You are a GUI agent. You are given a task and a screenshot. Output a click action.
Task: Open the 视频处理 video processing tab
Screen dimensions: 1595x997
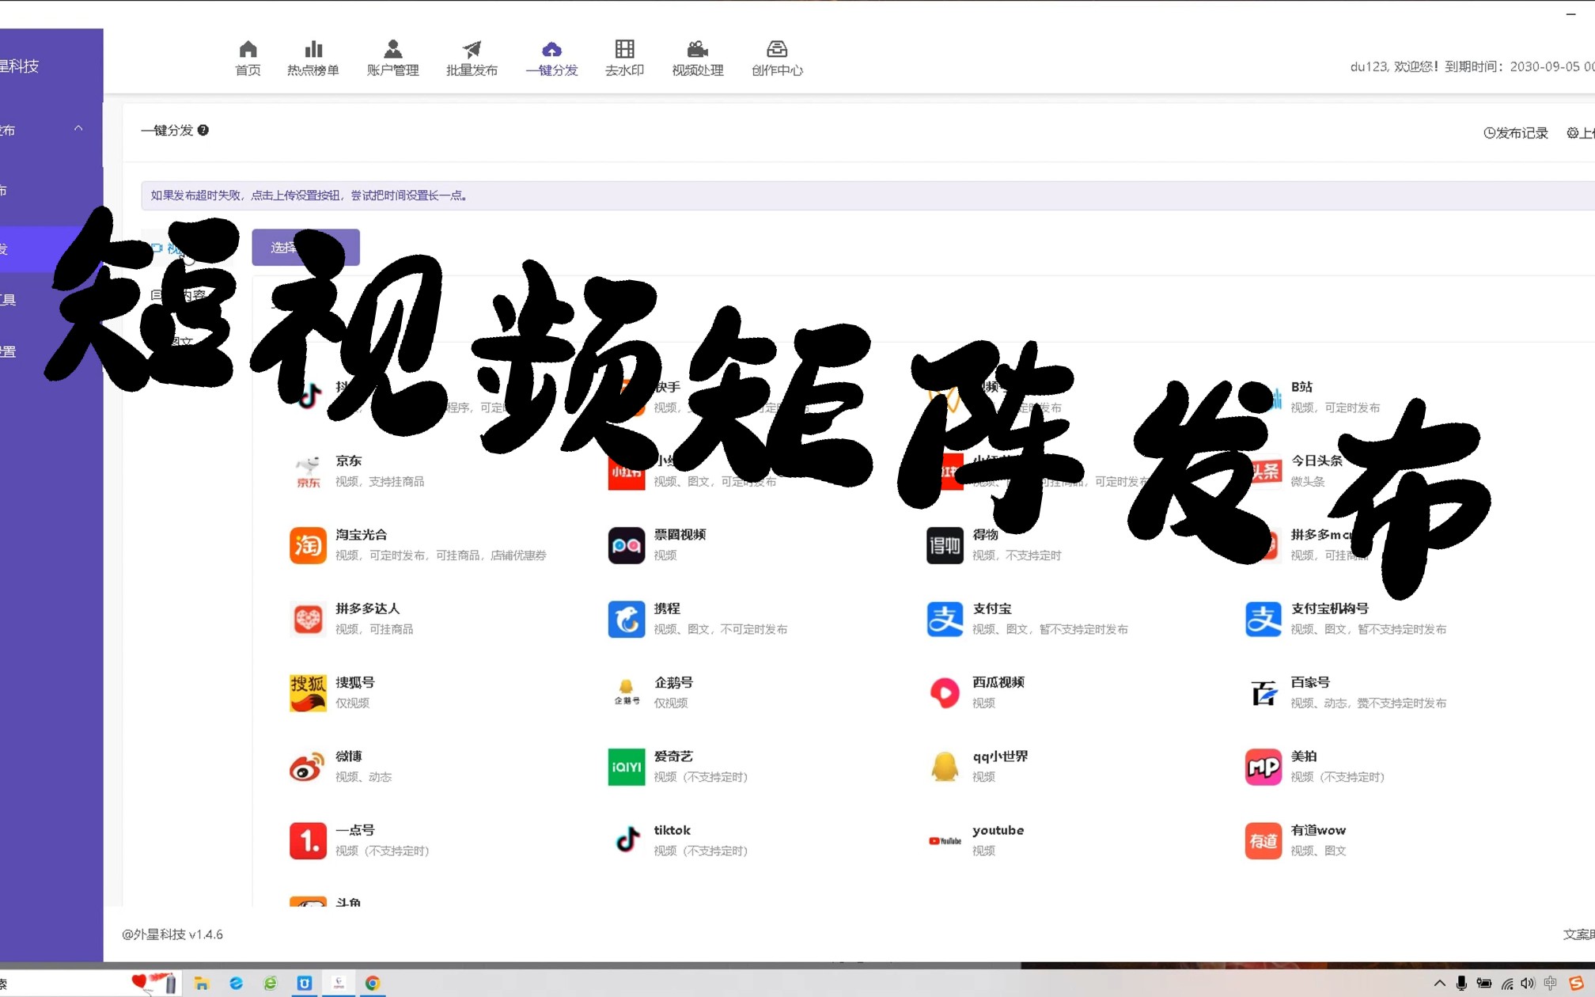tap(697, 59)
